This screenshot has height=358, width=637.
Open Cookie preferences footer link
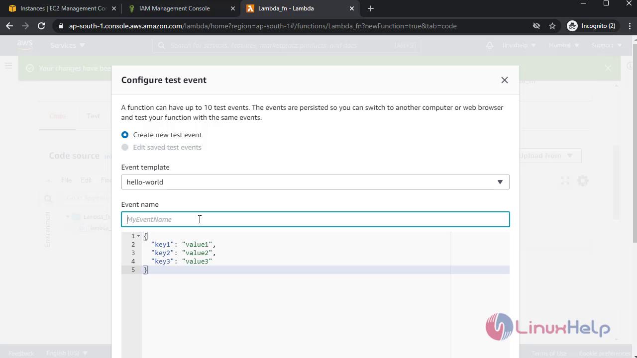(605, 353)
